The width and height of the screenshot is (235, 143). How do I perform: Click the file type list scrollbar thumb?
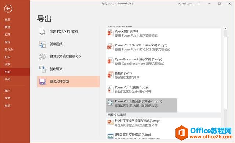point(225,72)
